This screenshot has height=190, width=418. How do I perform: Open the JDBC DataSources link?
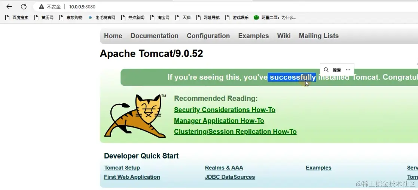(230, 177)
